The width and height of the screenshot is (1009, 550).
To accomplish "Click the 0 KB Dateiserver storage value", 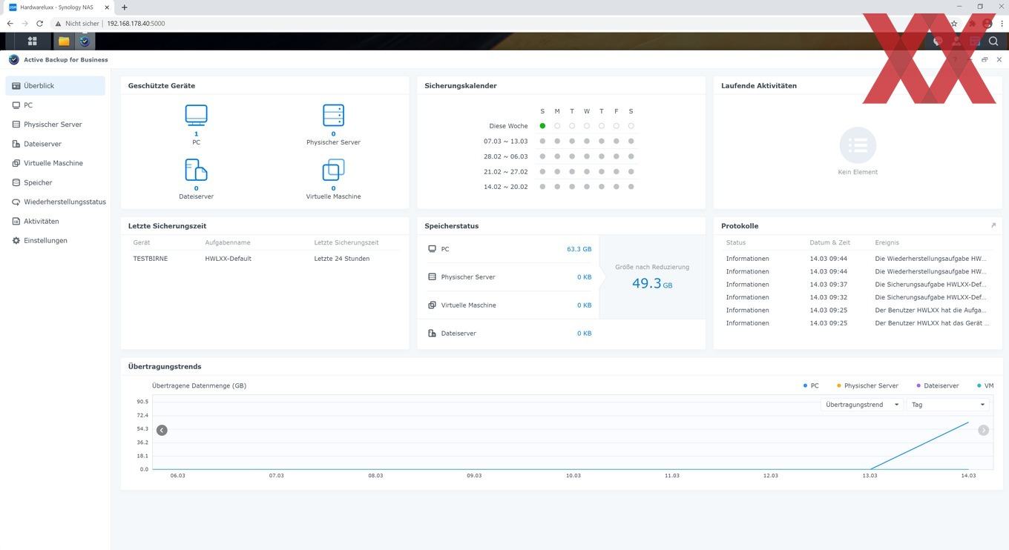I will (585, 334).
